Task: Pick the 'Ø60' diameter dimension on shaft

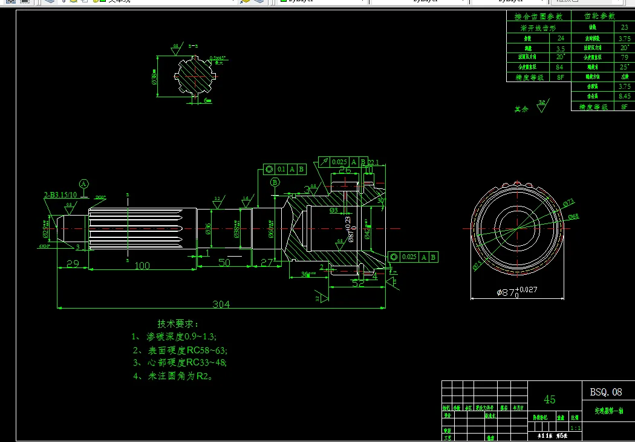Action: [271, 230]
